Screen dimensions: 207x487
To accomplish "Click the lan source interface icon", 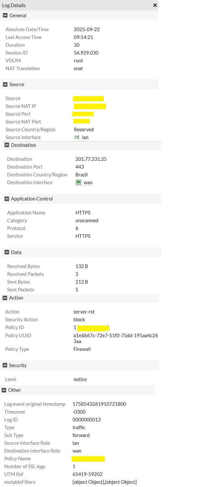I will tap(77, 137).
